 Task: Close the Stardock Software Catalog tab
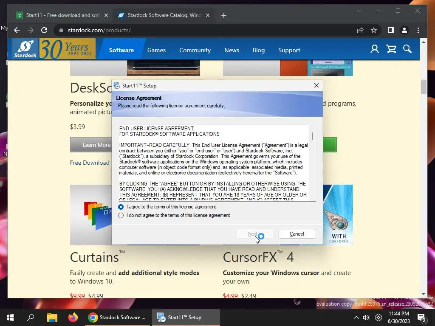(207, 15)
